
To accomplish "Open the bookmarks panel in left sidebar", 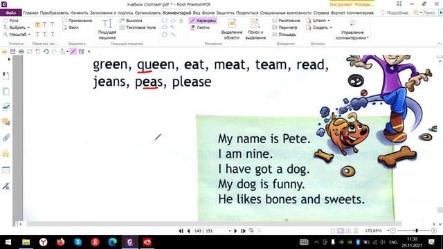I will 6,75.
